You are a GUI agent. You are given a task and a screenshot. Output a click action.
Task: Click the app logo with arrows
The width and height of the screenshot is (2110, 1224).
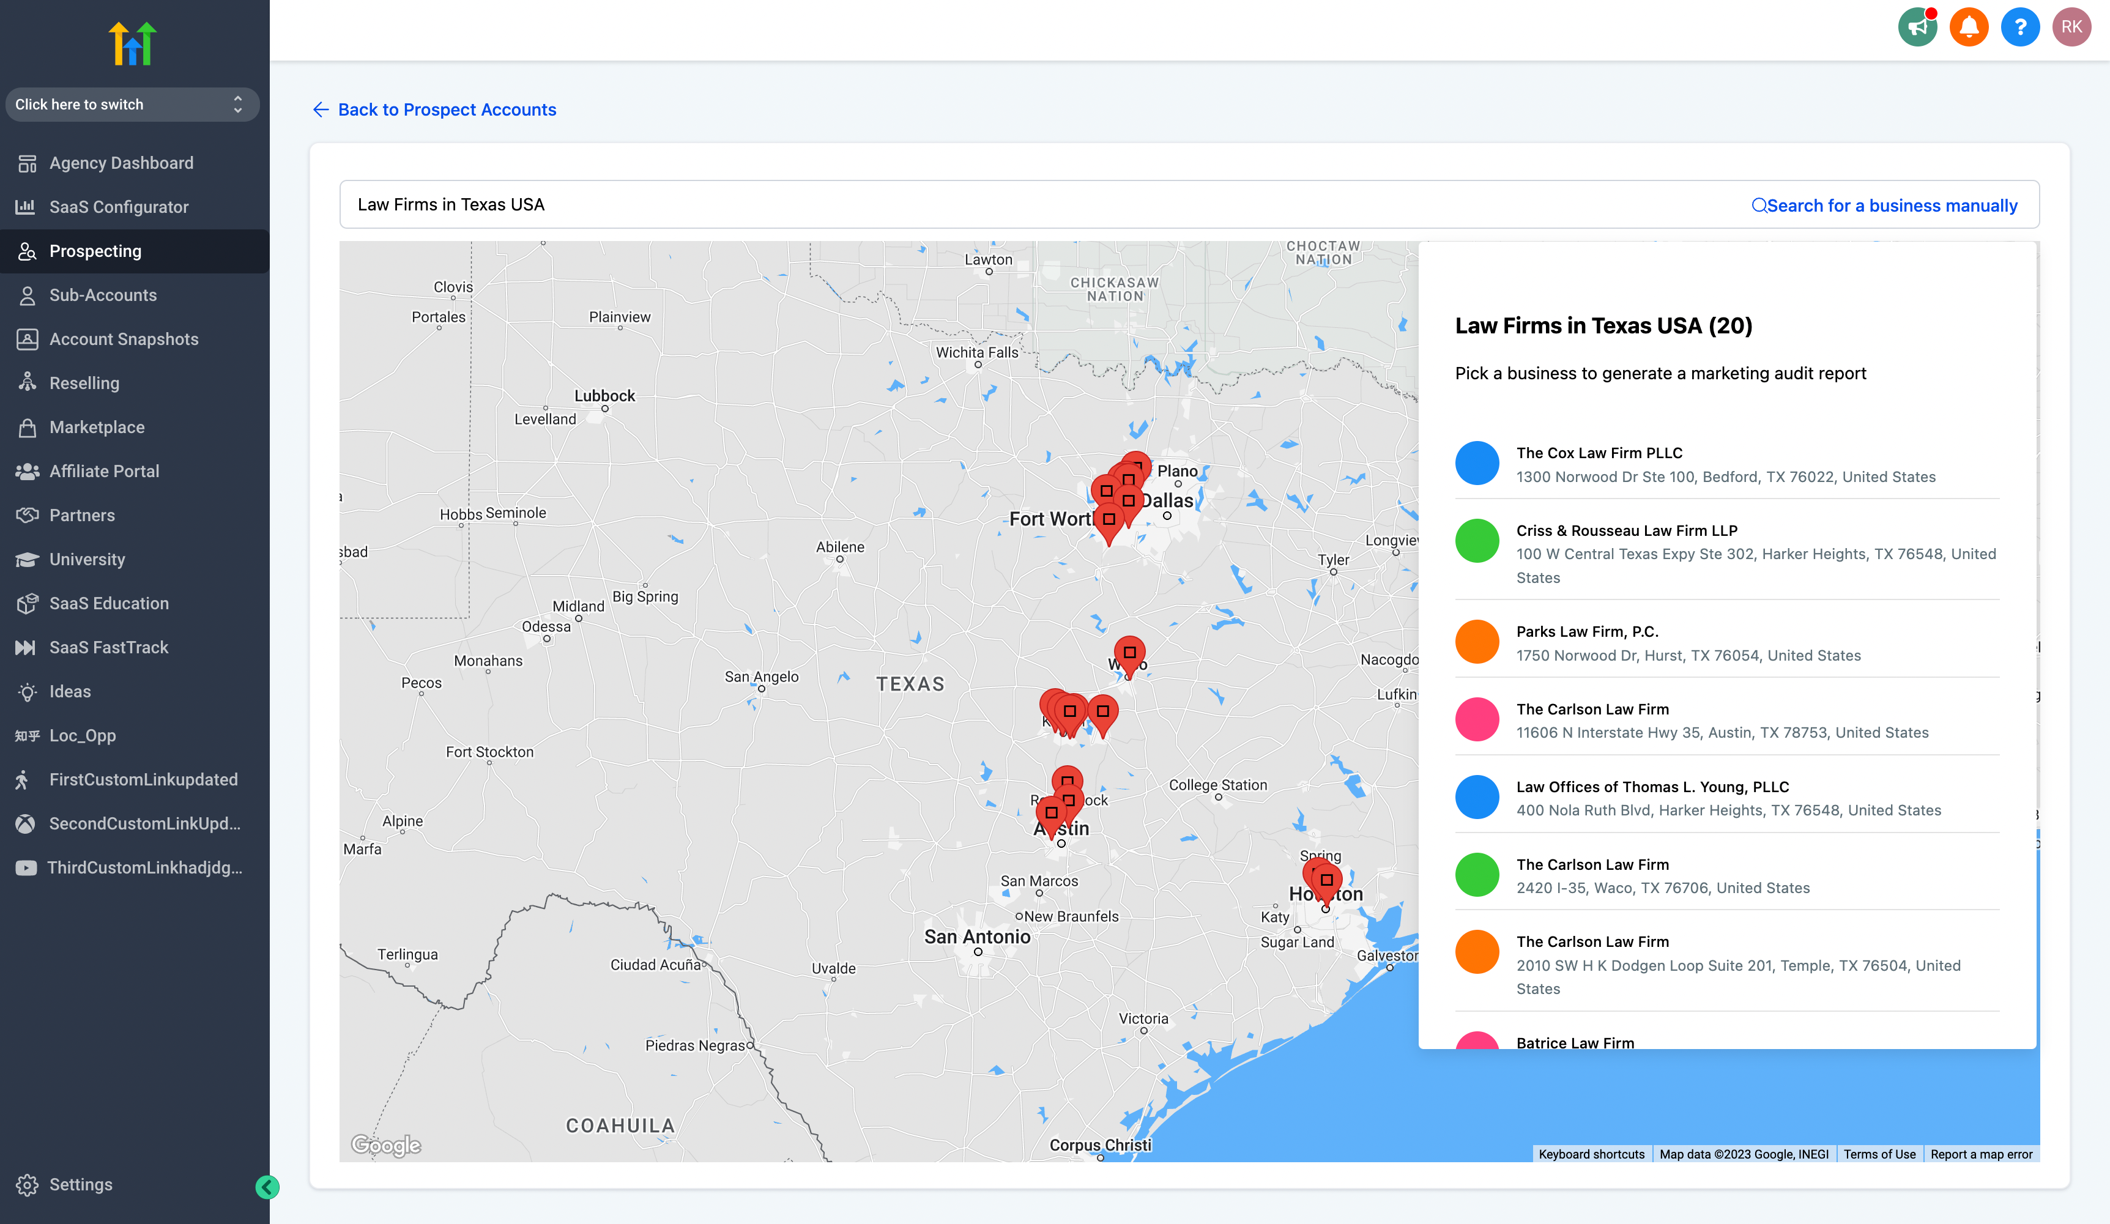pos(132,43)
